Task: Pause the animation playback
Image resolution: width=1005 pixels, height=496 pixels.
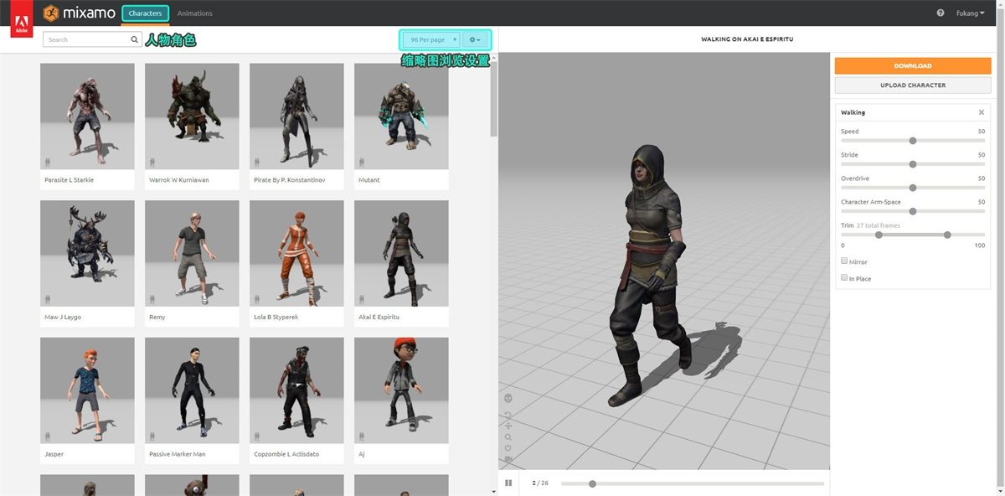Action: pos(508,483)
